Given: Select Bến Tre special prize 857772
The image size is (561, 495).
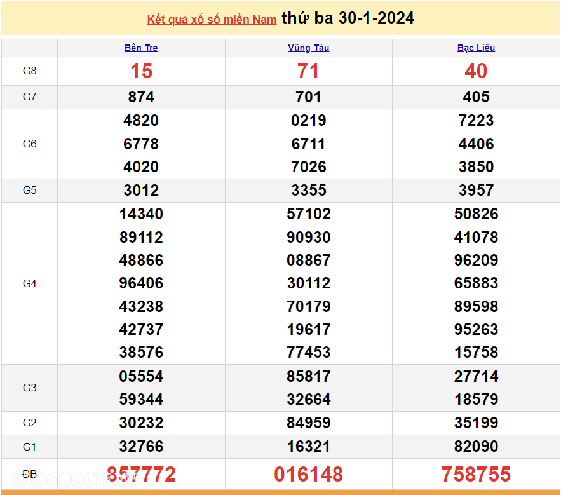Looking at the screenshot, I should coord(141,474).
